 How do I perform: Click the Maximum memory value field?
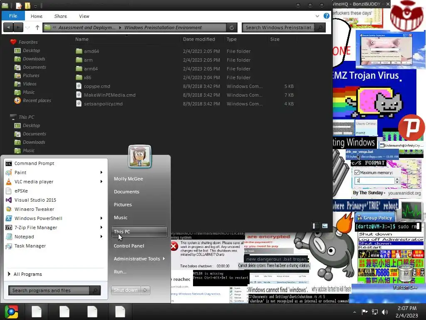coord(374,180)
